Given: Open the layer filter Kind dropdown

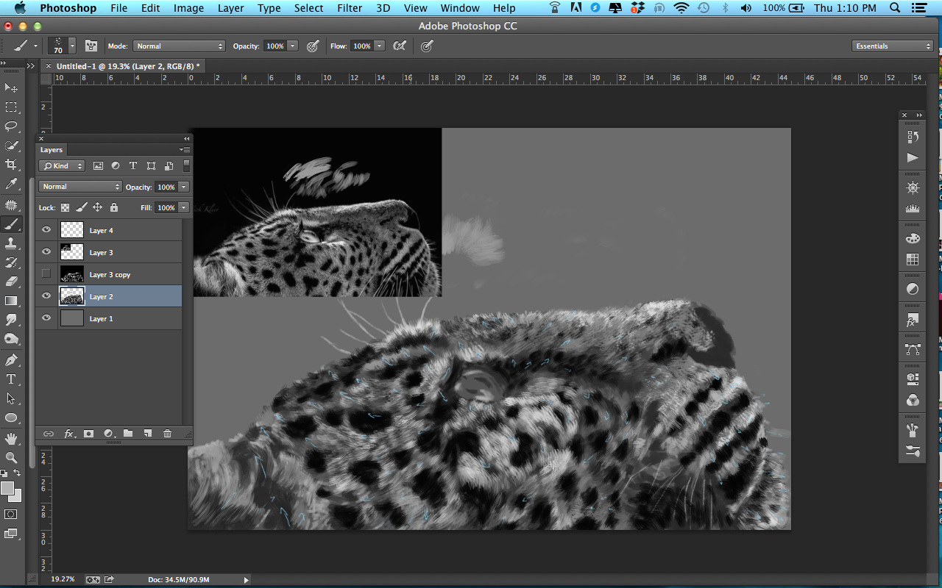Looking at the screenshot, I should pos(62,166).
